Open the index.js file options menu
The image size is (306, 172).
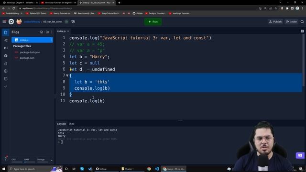pos(51,40)
